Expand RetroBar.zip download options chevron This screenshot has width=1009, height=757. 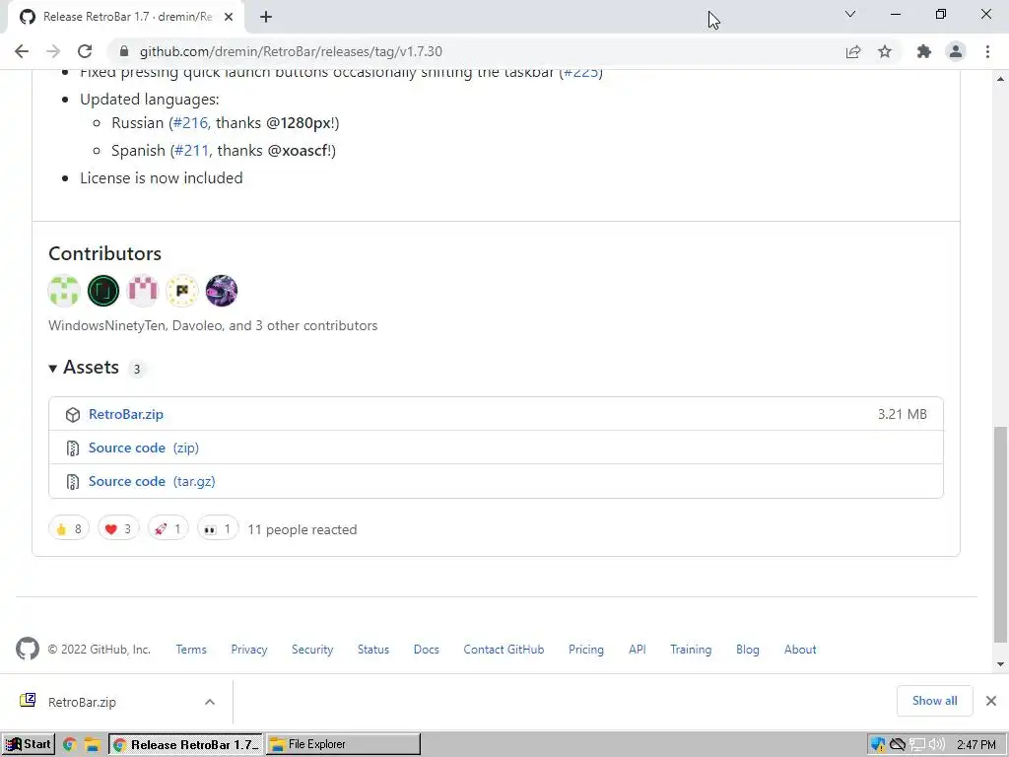point(210,702)
